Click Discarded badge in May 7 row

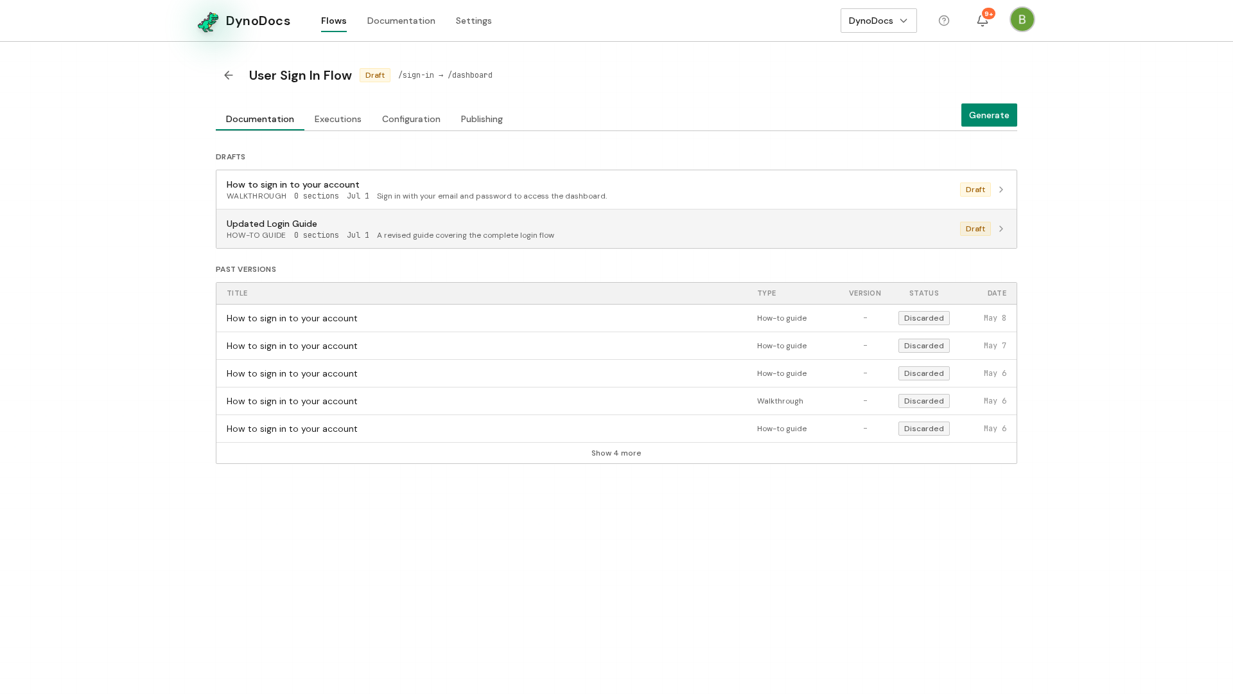coord(924,346)
